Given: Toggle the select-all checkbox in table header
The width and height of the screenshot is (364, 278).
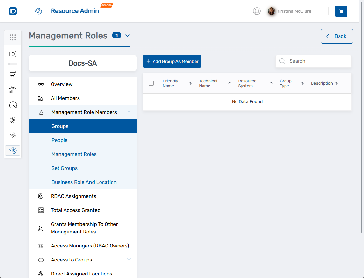Looking at the screenshot, I should 151,83.
